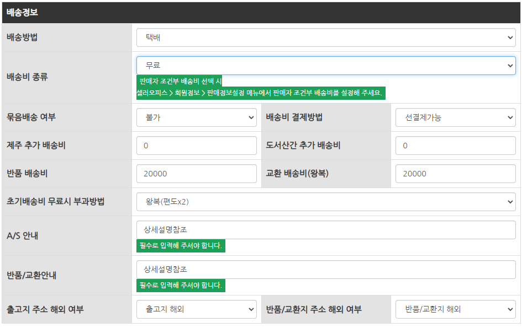
Task: Click the 배송정보 section header
Action: (22, 12)
